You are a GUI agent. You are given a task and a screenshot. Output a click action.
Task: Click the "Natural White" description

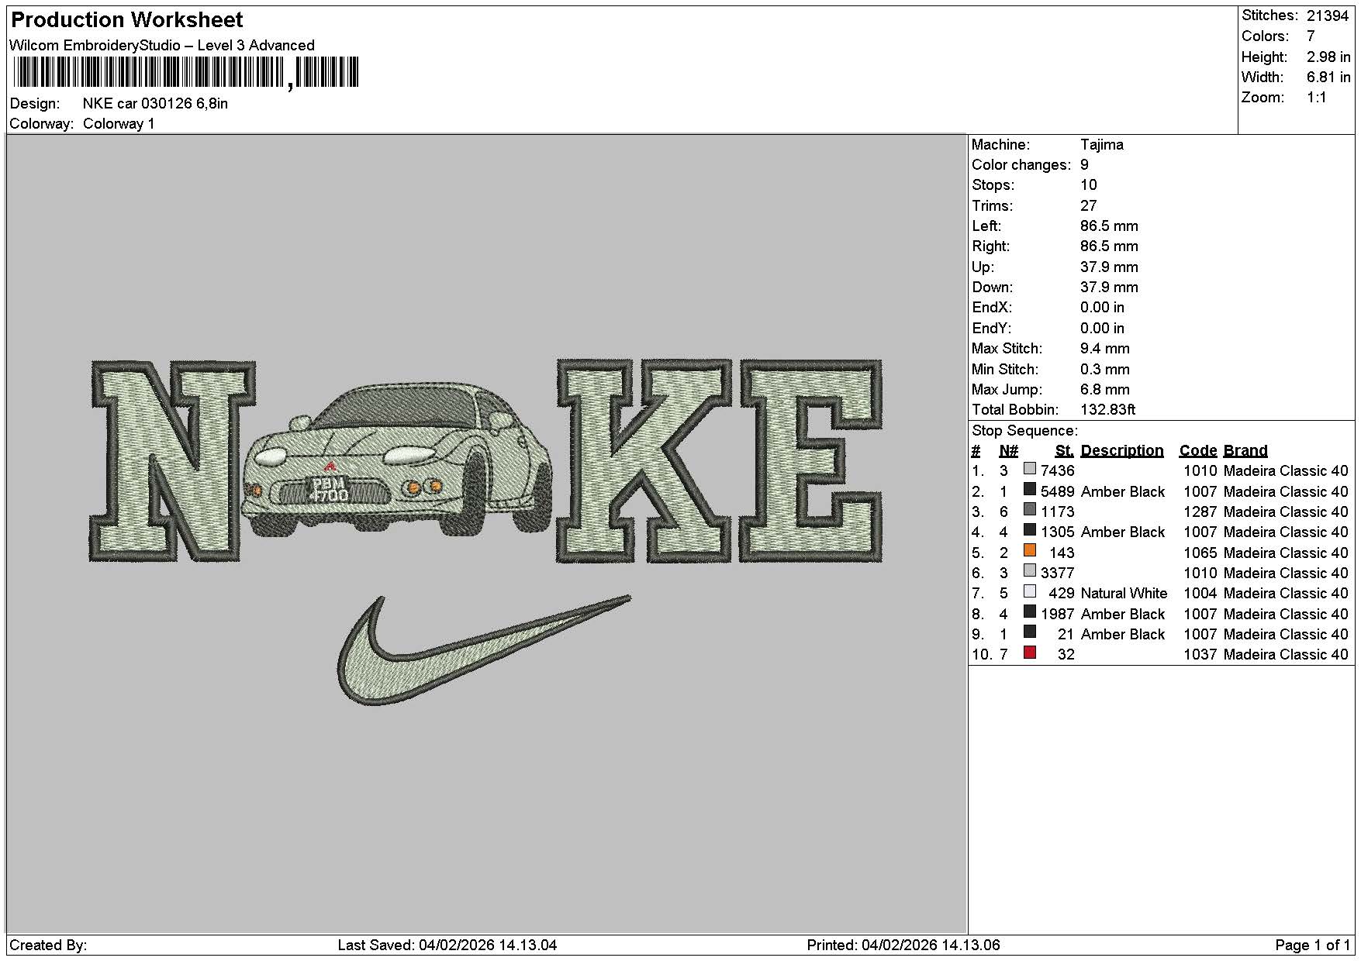[1124, 594]
